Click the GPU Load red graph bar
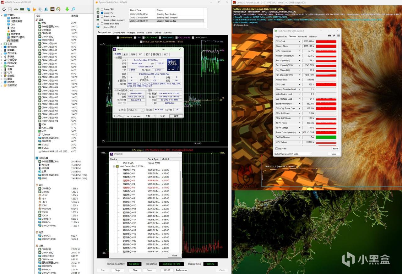The image size is (402, 274). 326,85
